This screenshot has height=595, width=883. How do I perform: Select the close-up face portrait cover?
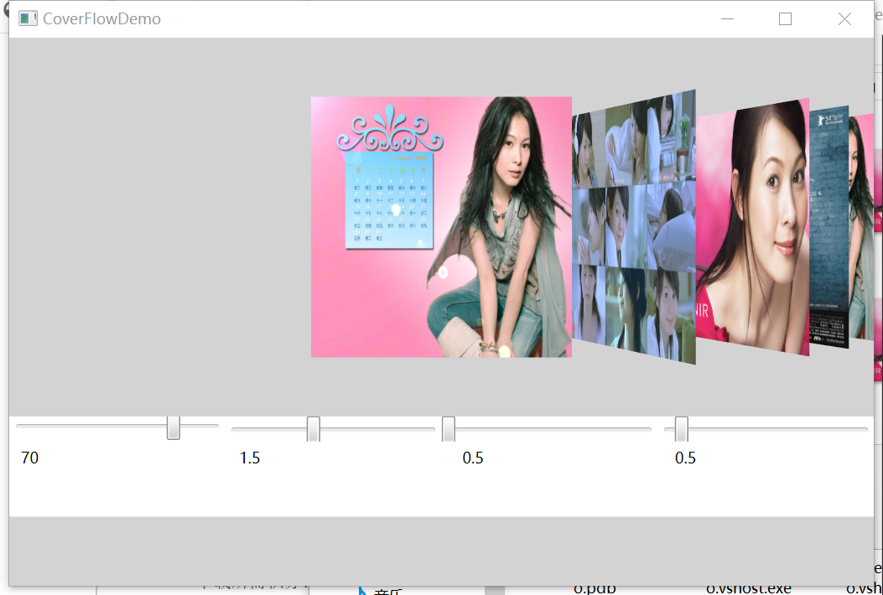(x=752, y=227)
